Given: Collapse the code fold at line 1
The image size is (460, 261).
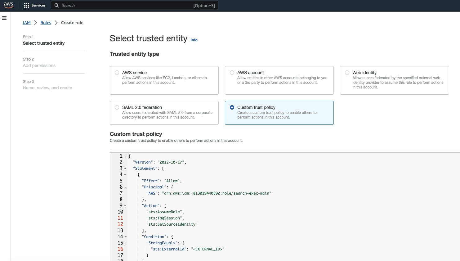Looking at the screenshot, I should click(x=125, y=156).
